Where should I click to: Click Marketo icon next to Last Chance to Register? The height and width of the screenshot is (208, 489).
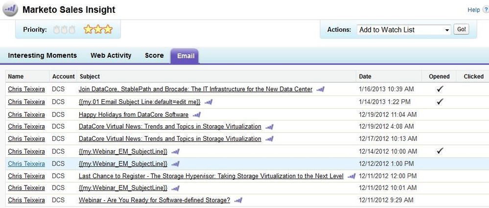coord(351,176)
